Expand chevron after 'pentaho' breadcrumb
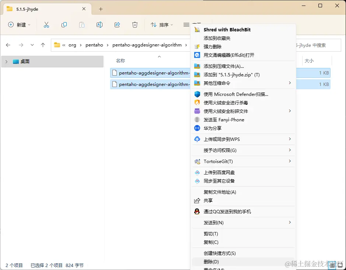This screenshot has width=346, height=270. (x=108, y=45)
